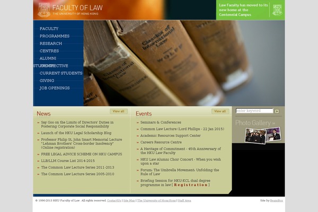Click the search arrow button
The width and height of the screenshot is (318, 212).
tap(277, 111)
